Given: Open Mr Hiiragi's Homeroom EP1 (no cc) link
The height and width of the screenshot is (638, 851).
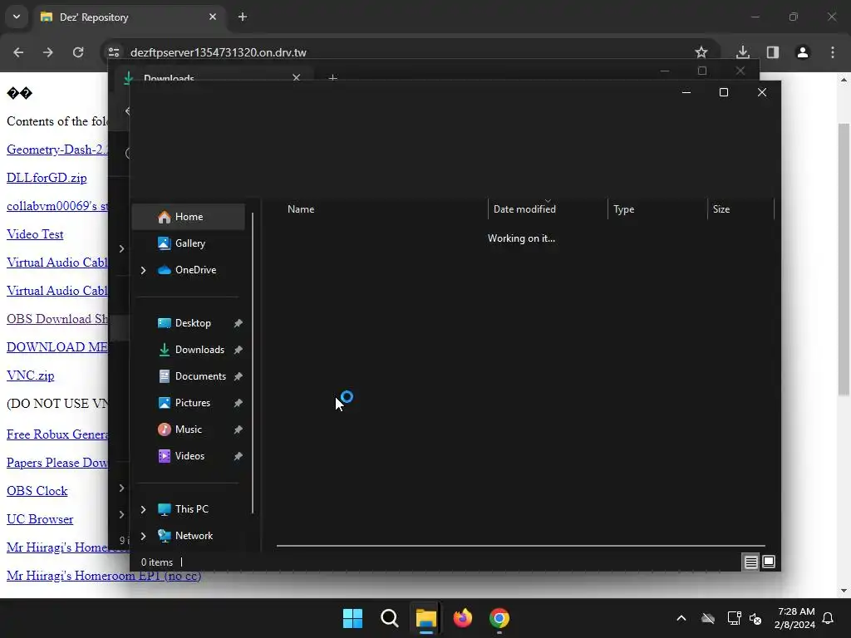Looking at the screenshot, I should pos(104,576).
